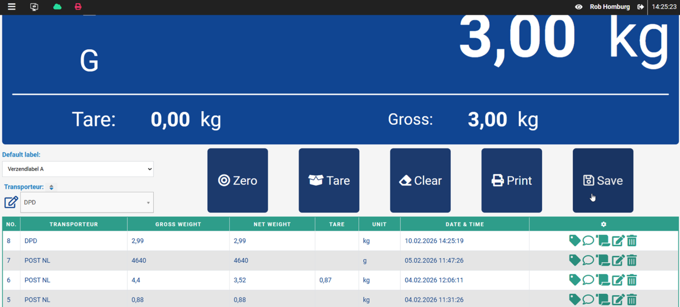The width and height of the screenshot is (680, 307).
Task: Open table settings gear in header
Action: tap(604, 224)
